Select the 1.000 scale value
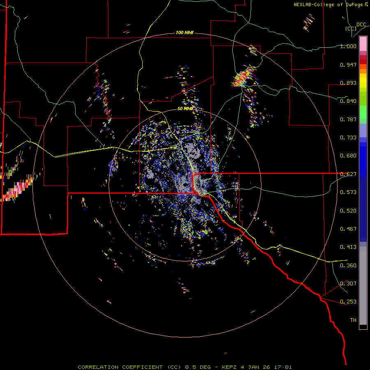 point(348,46)
